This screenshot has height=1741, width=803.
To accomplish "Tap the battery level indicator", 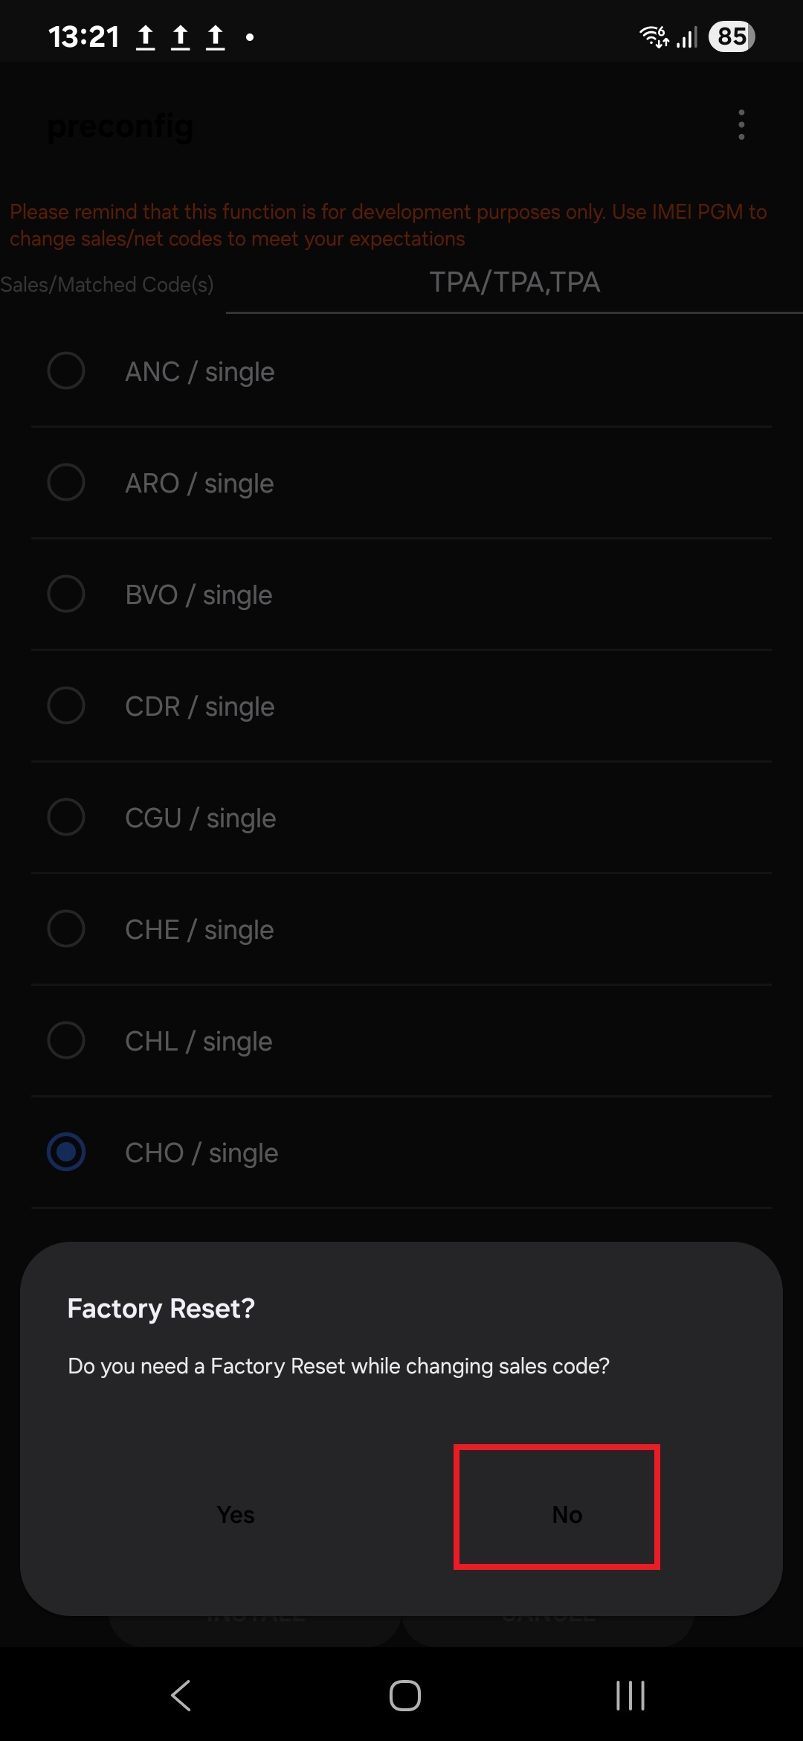I will coord(732,36).
